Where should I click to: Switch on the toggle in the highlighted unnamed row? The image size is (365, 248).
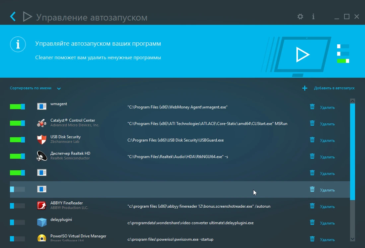pyautogui.click(x=18, y=189)
